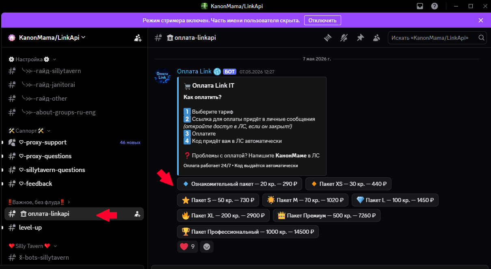Open the гайд-other channel
The image size is (491, 269).
pos(74,99)
